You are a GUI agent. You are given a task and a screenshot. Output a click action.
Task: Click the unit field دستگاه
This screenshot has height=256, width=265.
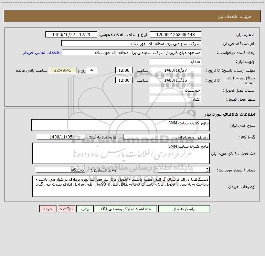[60, 170]
